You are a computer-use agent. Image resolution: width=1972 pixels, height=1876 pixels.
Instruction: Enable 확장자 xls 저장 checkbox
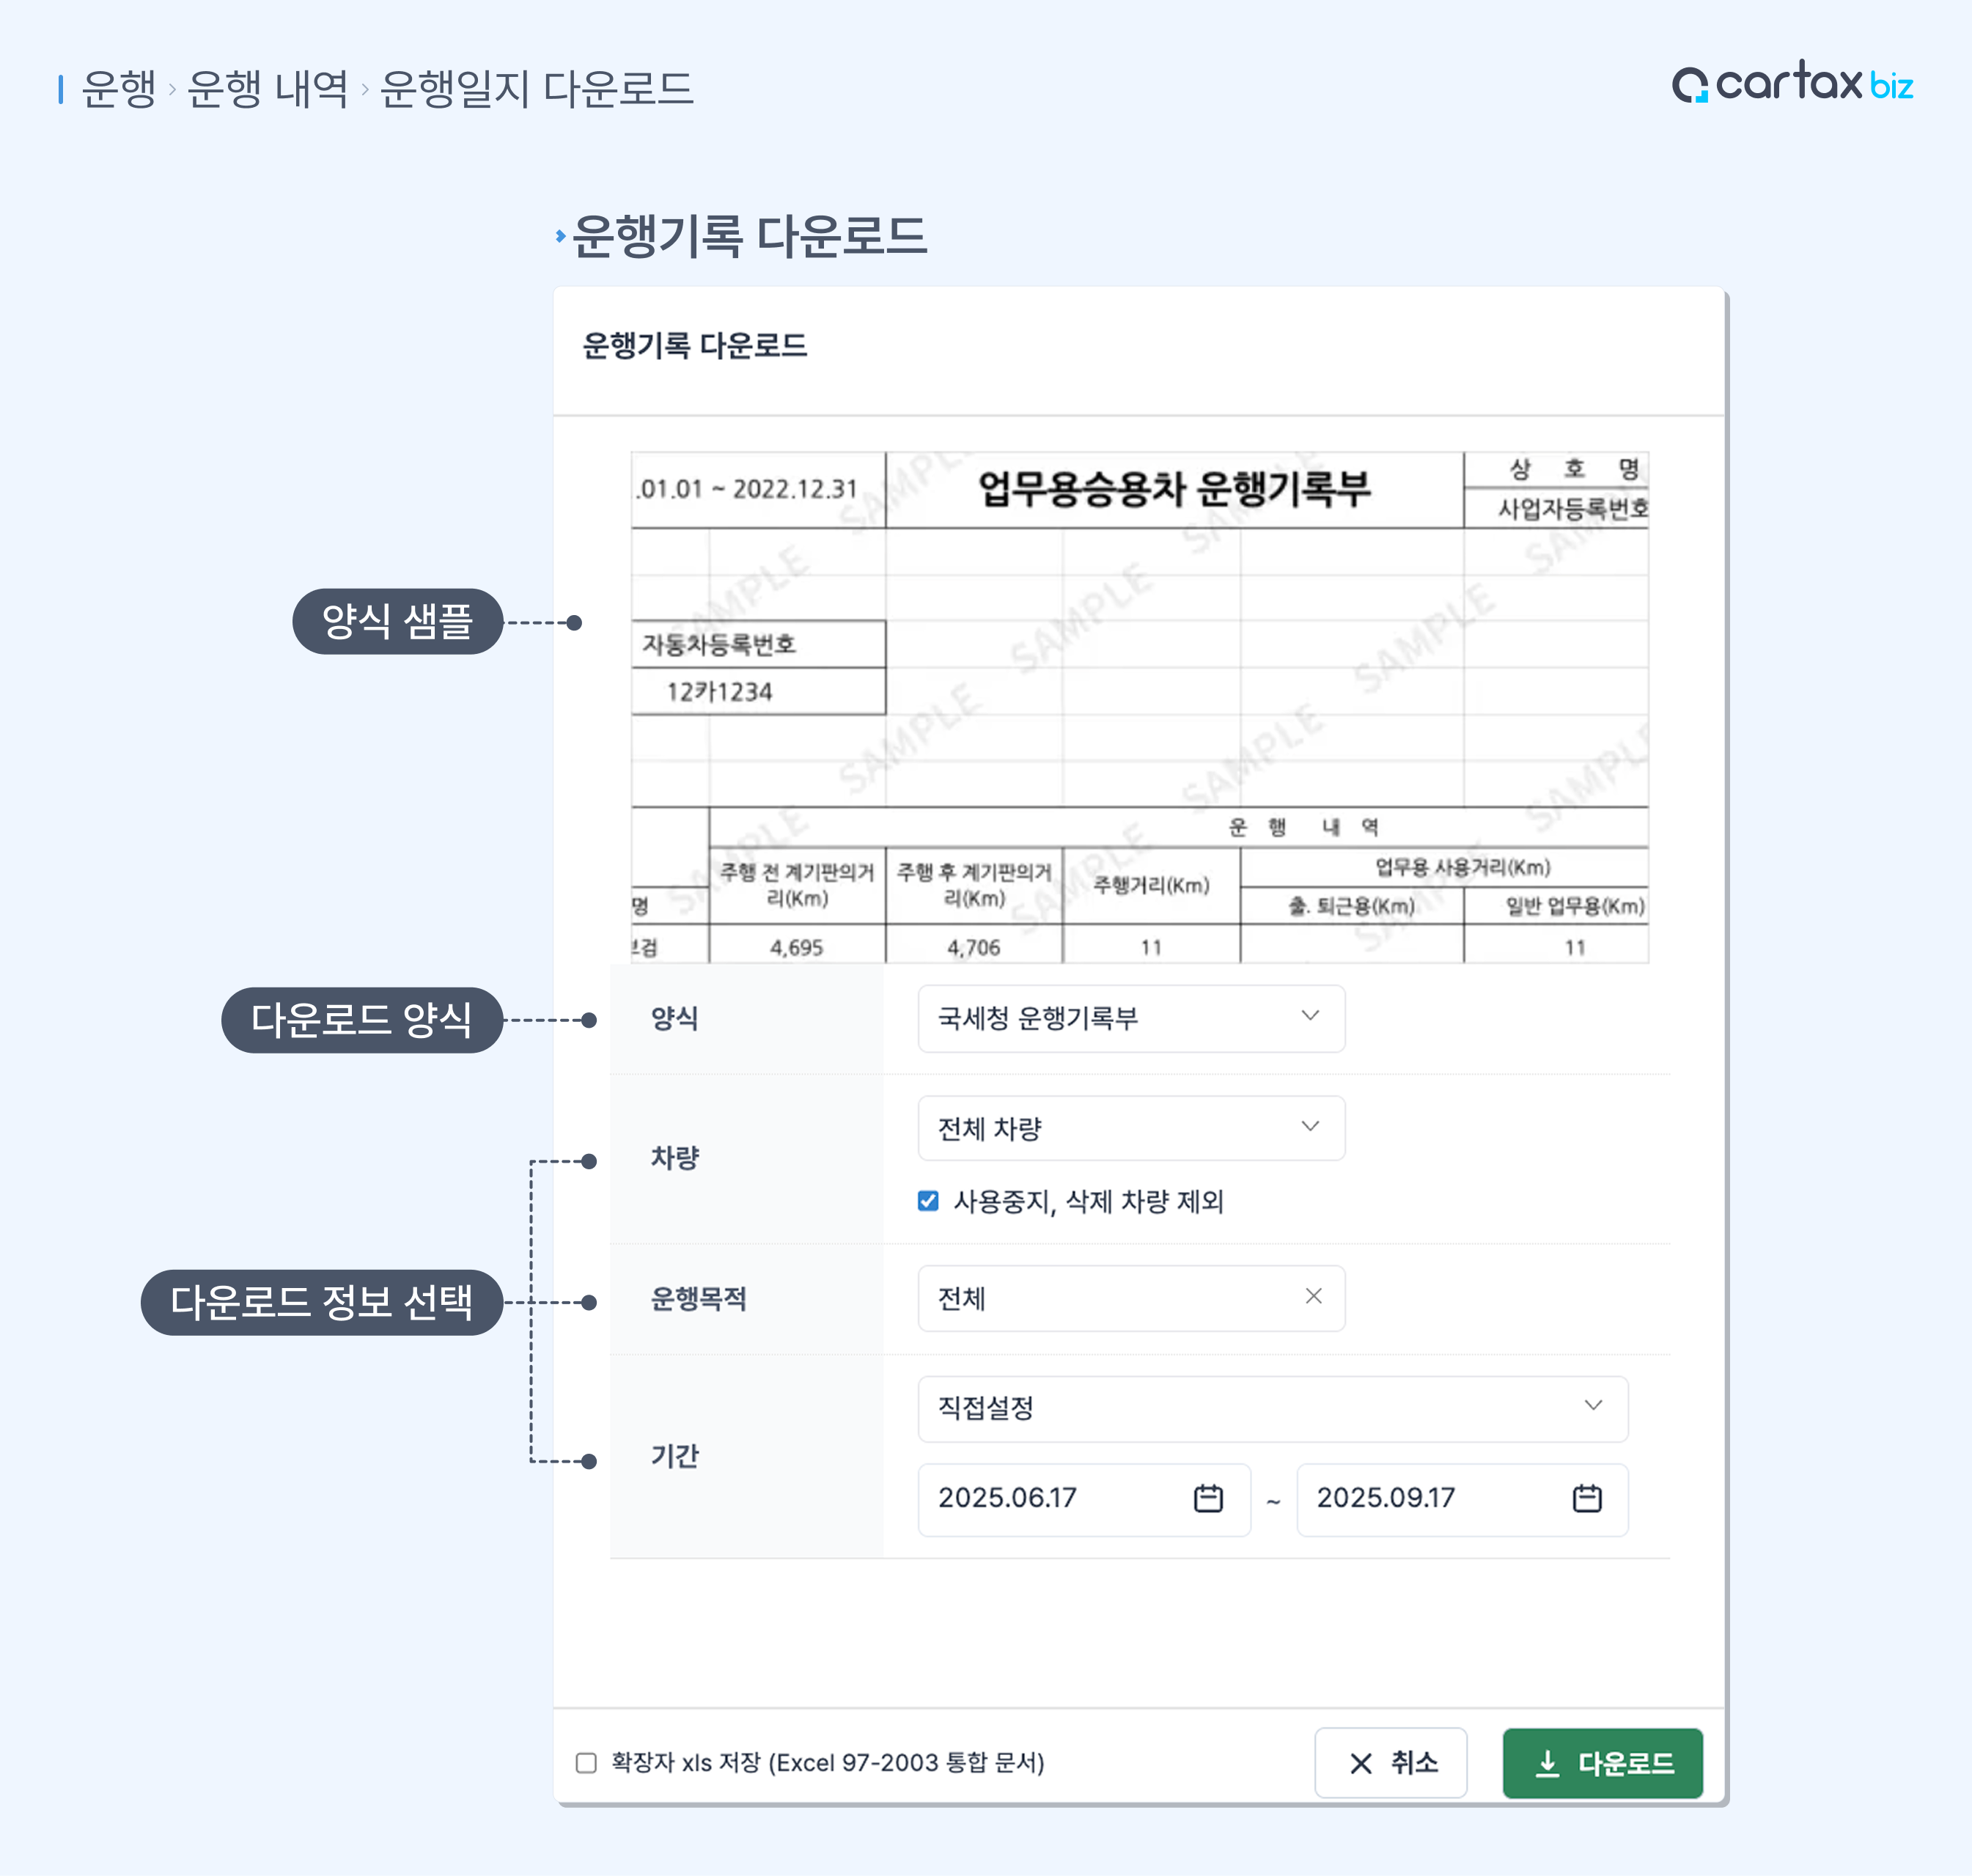[x=586, y=1763]
